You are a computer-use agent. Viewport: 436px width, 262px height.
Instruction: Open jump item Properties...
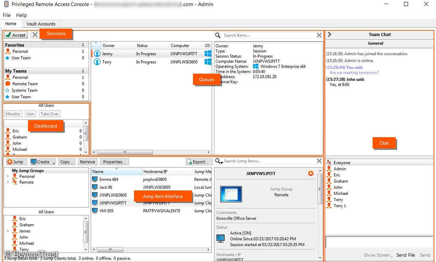pyautogui.click(x=114, y=162)
